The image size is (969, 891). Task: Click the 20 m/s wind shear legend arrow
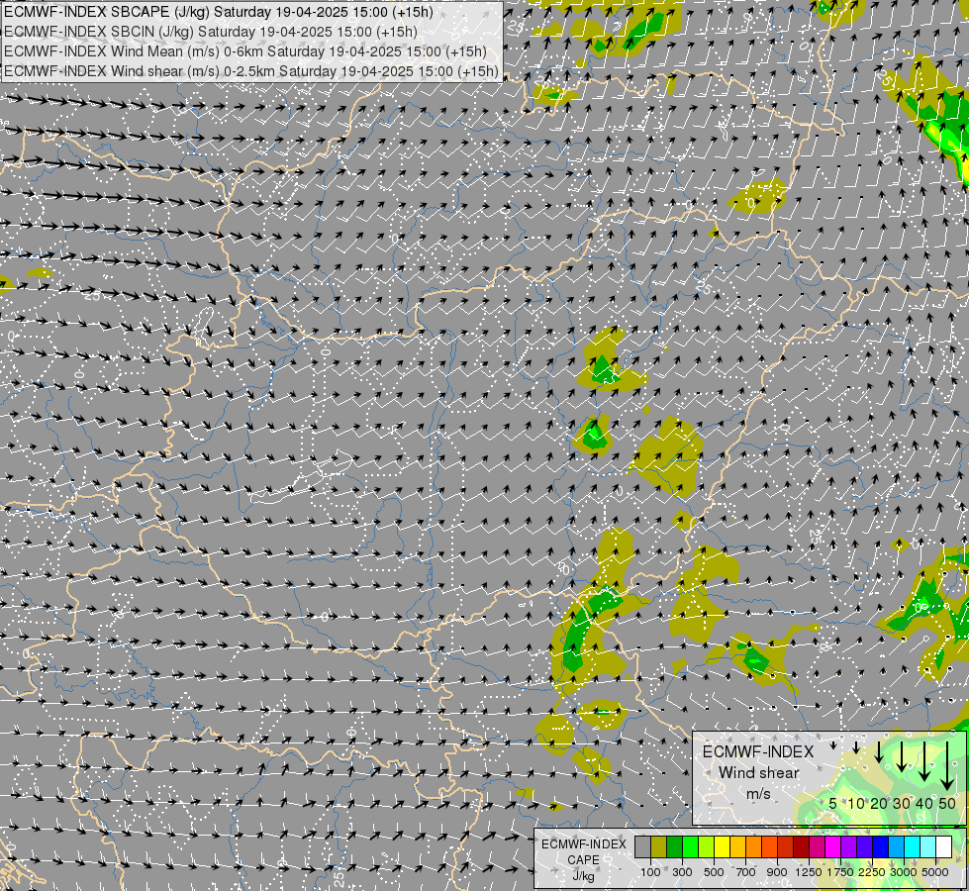[879, 751]
